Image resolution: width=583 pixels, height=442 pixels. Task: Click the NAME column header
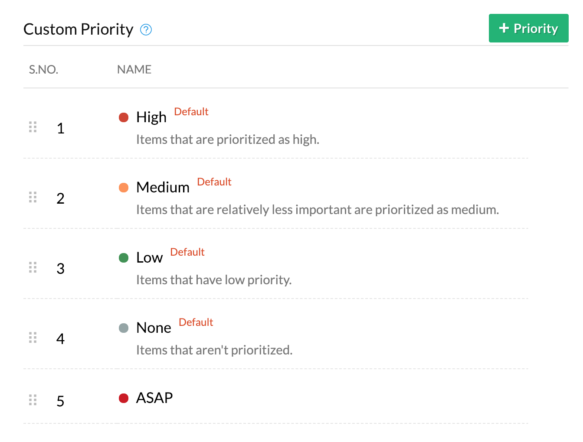coord(134,69)
